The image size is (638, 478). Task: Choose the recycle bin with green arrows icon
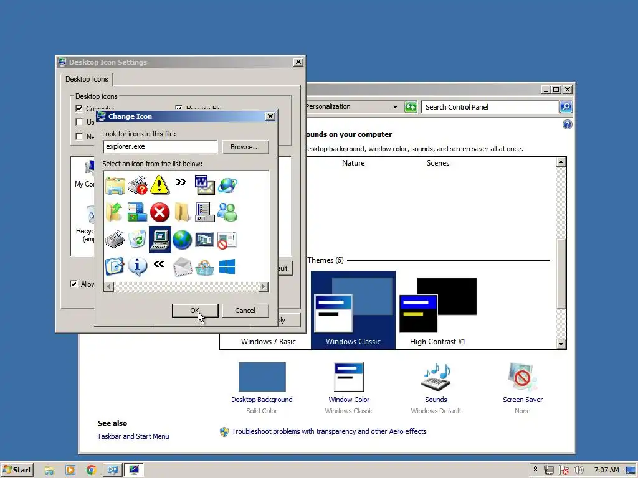click(138, 240)
